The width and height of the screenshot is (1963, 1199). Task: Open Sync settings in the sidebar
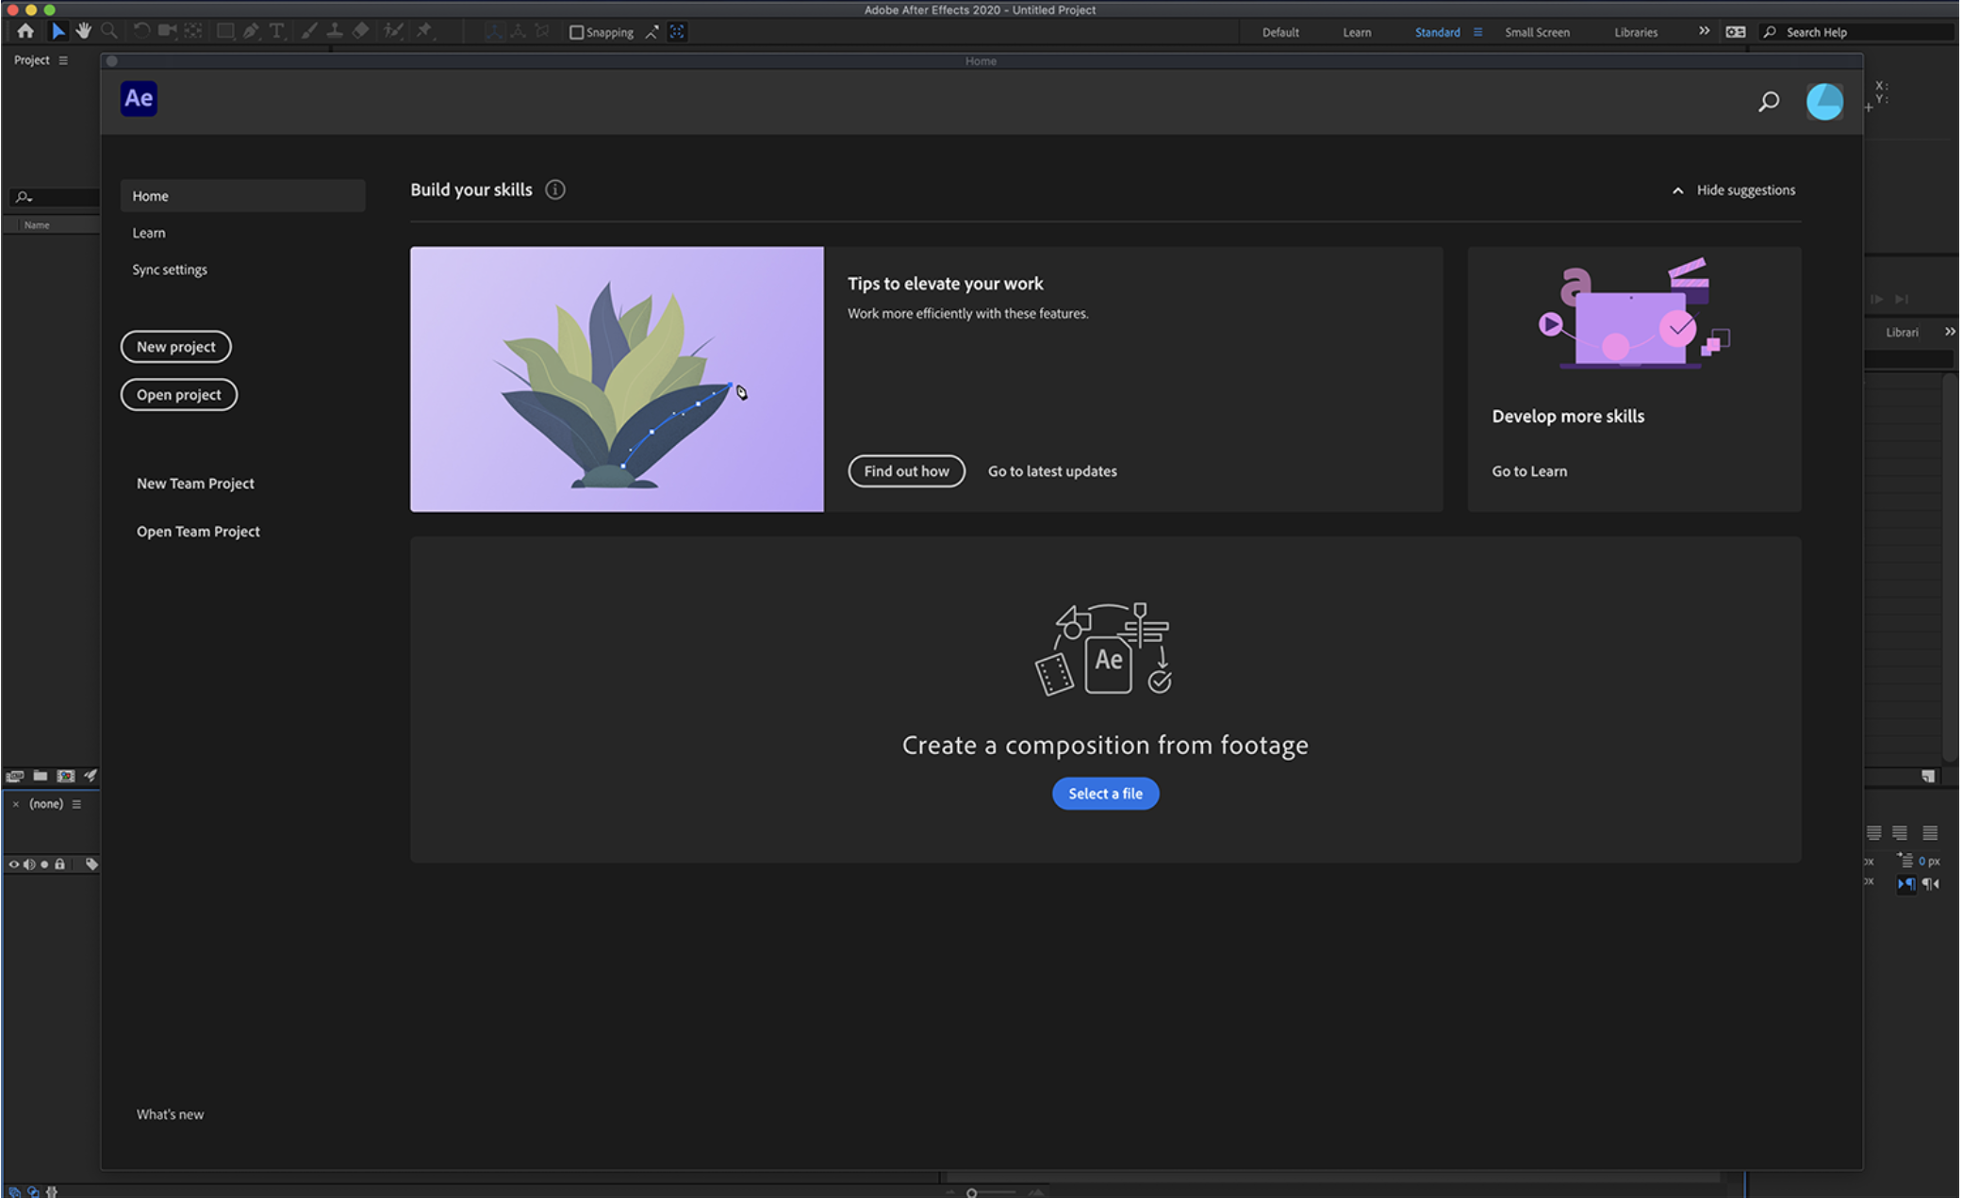[x=170, y=270]
